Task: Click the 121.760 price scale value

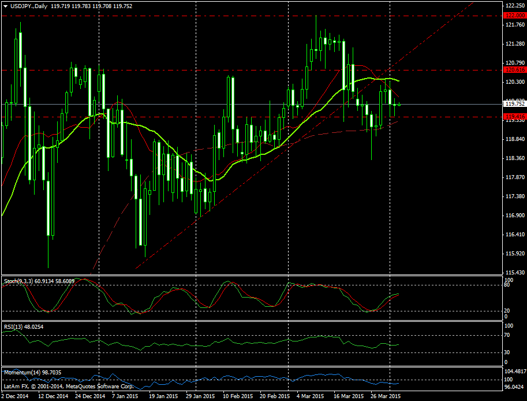Action: click(514, 25)
